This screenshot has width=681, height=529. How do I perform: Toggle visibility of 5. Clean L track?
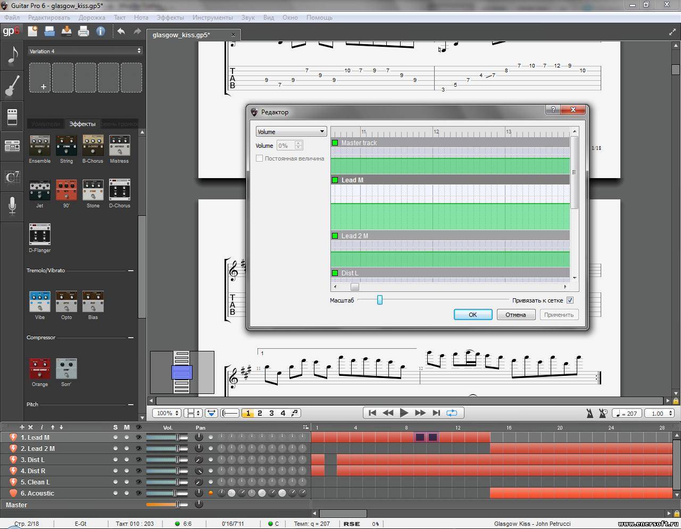click(x=139, y=482)
